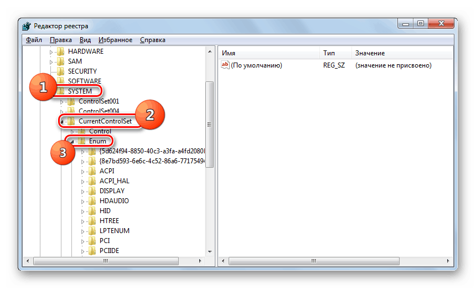The width and height of the screenshot is (476, 289).
Task: Select the (По умолчанию) value name
Action: click(256, 65)
